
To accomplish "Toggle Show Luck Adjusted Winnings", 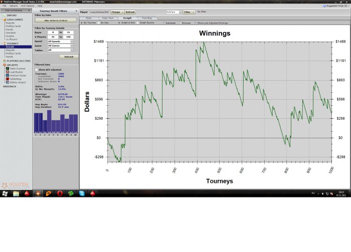I will click(196, 23).
